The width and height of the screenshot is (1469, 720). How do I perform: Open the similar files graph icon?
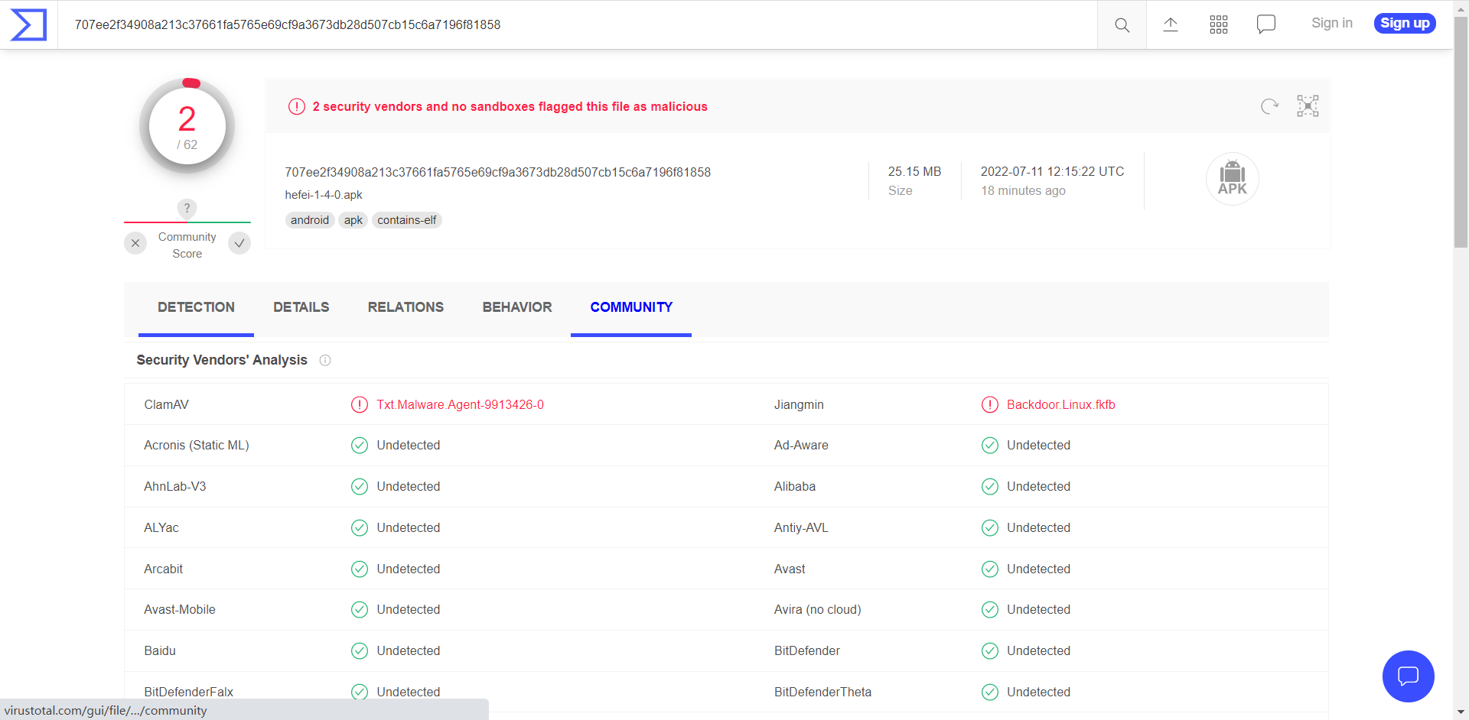coord(1308,106)
